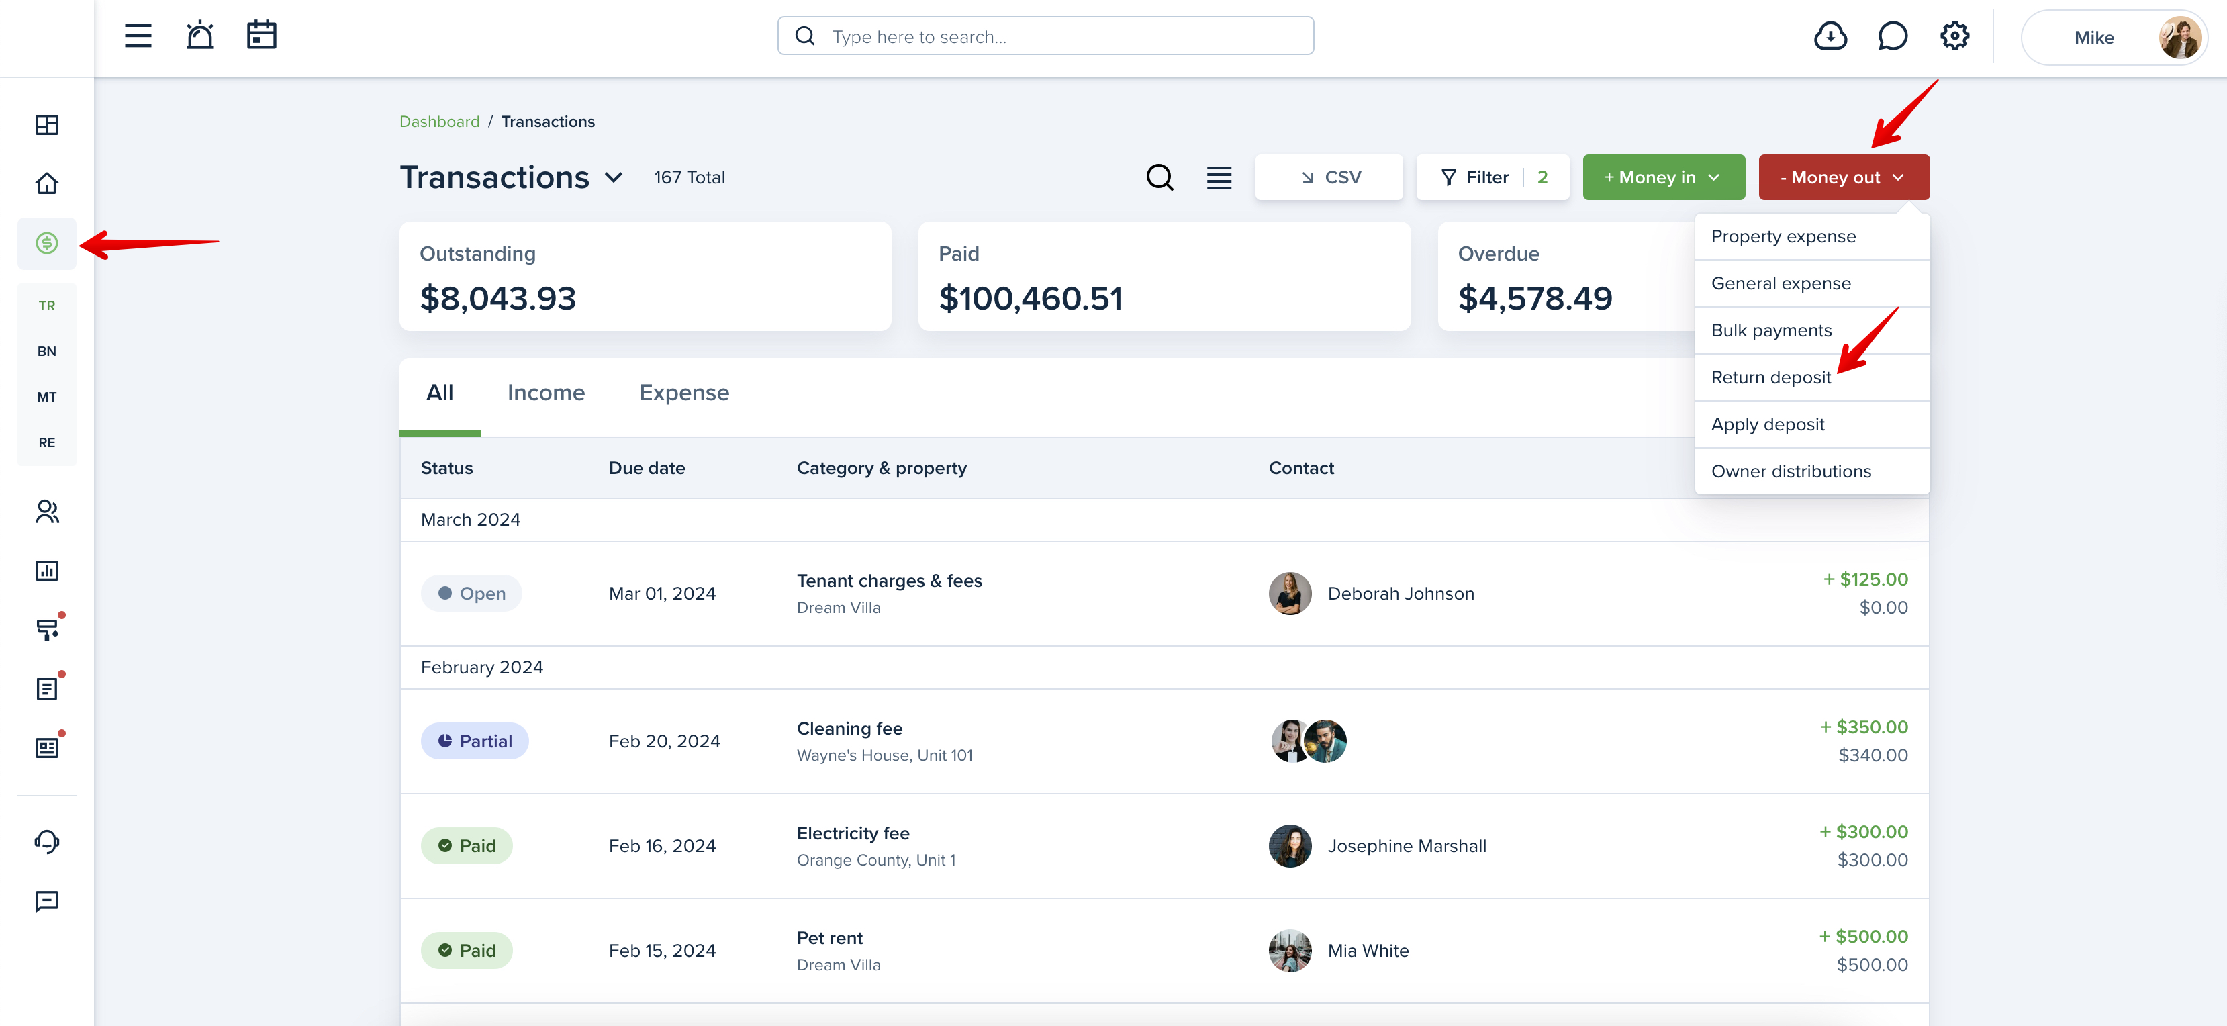The height and width of the screenshot is (1026, 2227).
Task: Click the search magnifier next to Transactions
Action: (1159, 177)
